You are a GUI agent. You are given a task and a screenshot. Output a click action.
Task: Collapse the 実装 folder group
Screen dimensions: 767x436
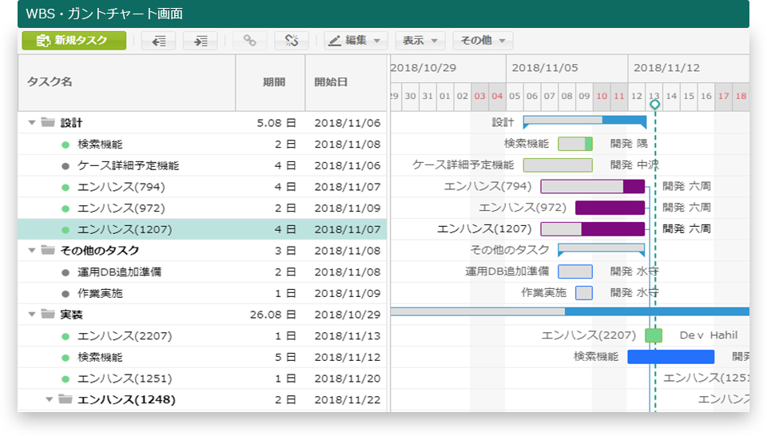(x=32, y=315)
